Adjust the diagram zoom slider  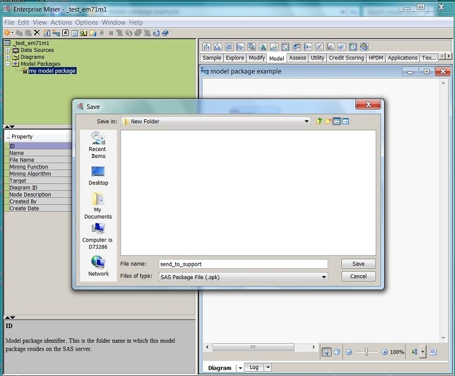click(x=366, y=352)
